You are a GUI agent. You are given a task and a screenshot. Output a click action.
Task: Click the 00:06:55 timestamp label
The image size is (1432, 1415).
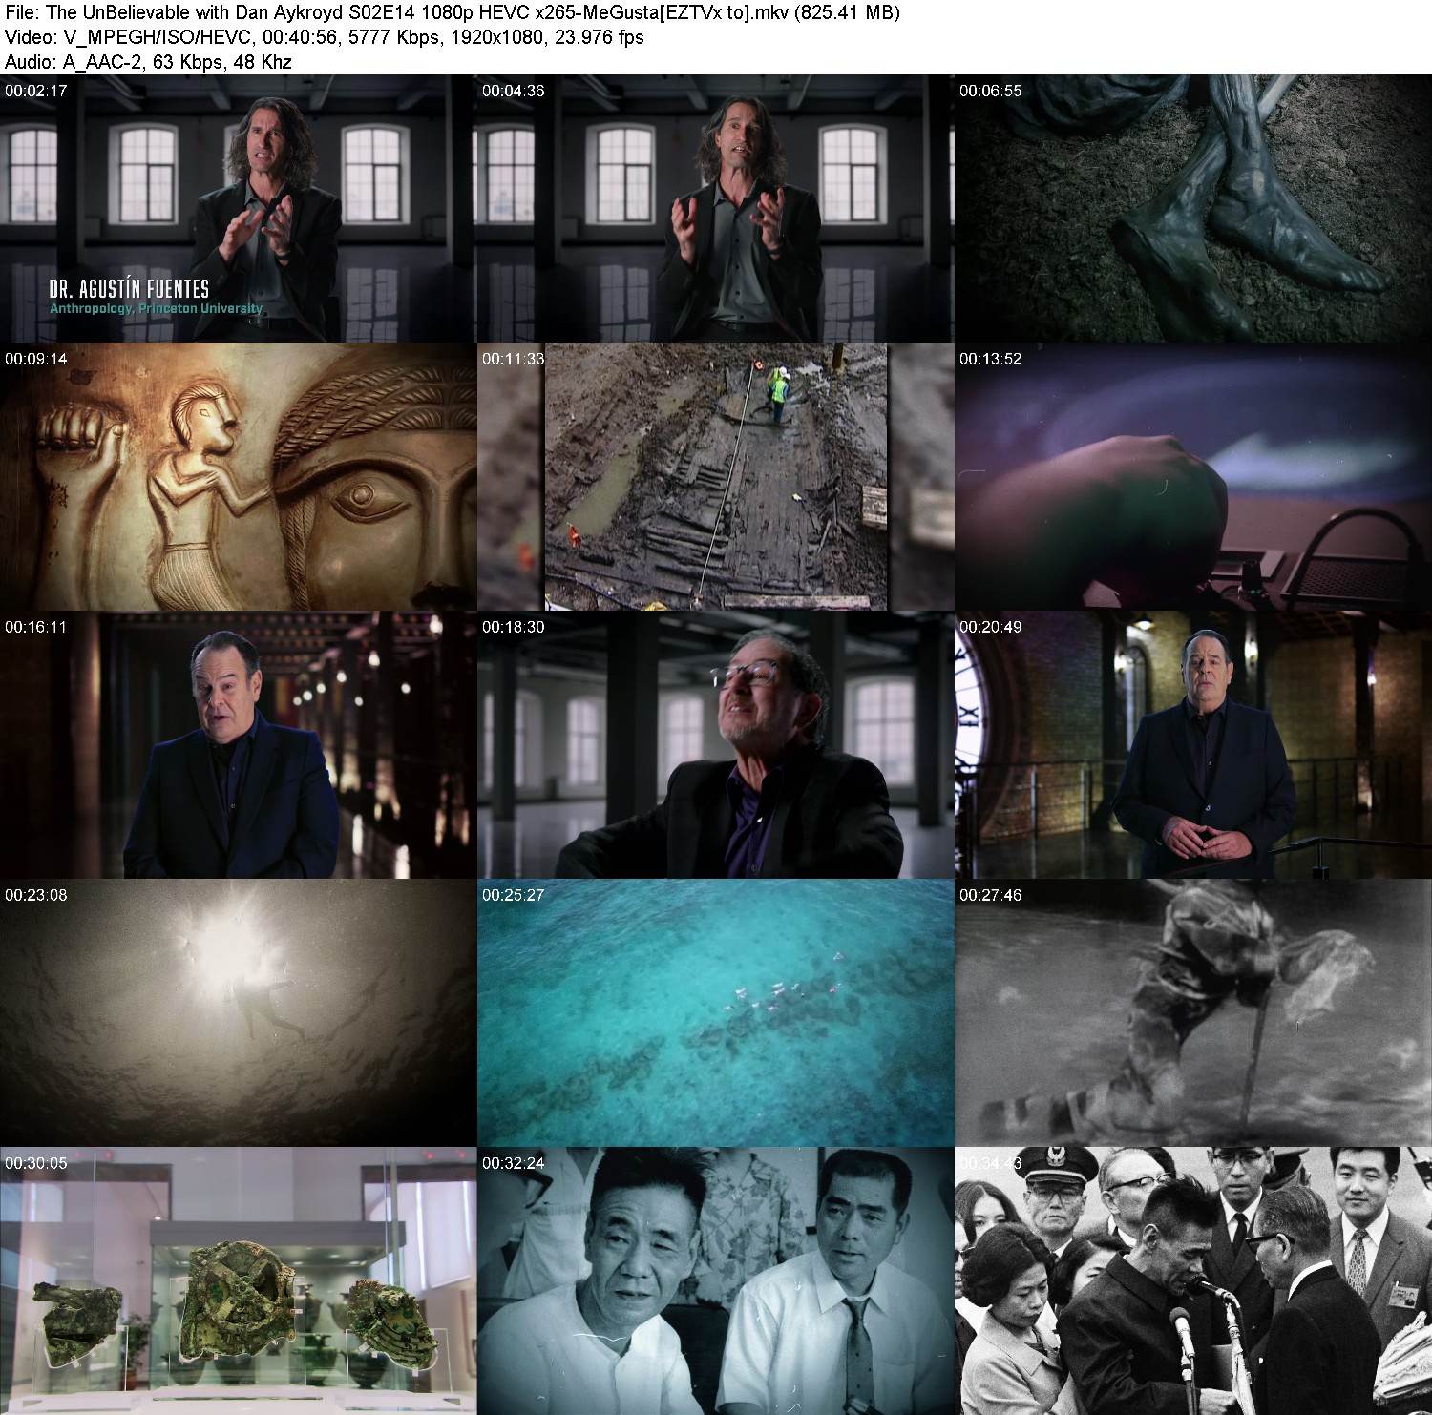click(x=990, y=91)
